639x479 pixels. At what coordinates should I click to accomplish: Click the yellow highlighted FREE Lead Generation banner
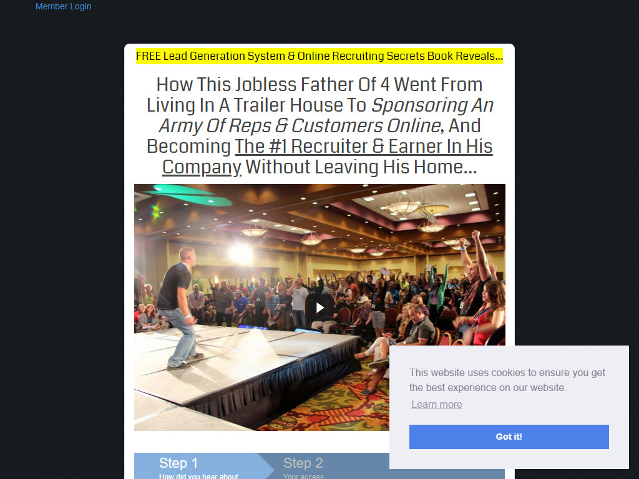coord(319,56)
